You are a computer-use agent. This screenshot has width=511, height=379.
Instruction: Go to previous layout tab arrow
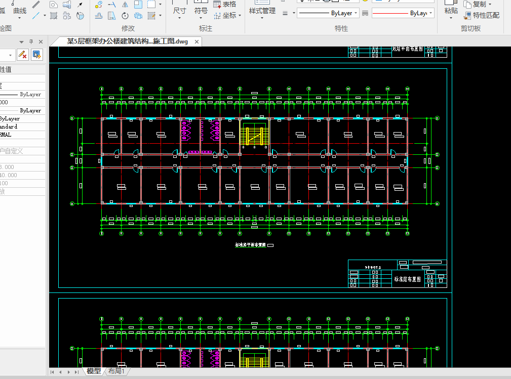60,372
